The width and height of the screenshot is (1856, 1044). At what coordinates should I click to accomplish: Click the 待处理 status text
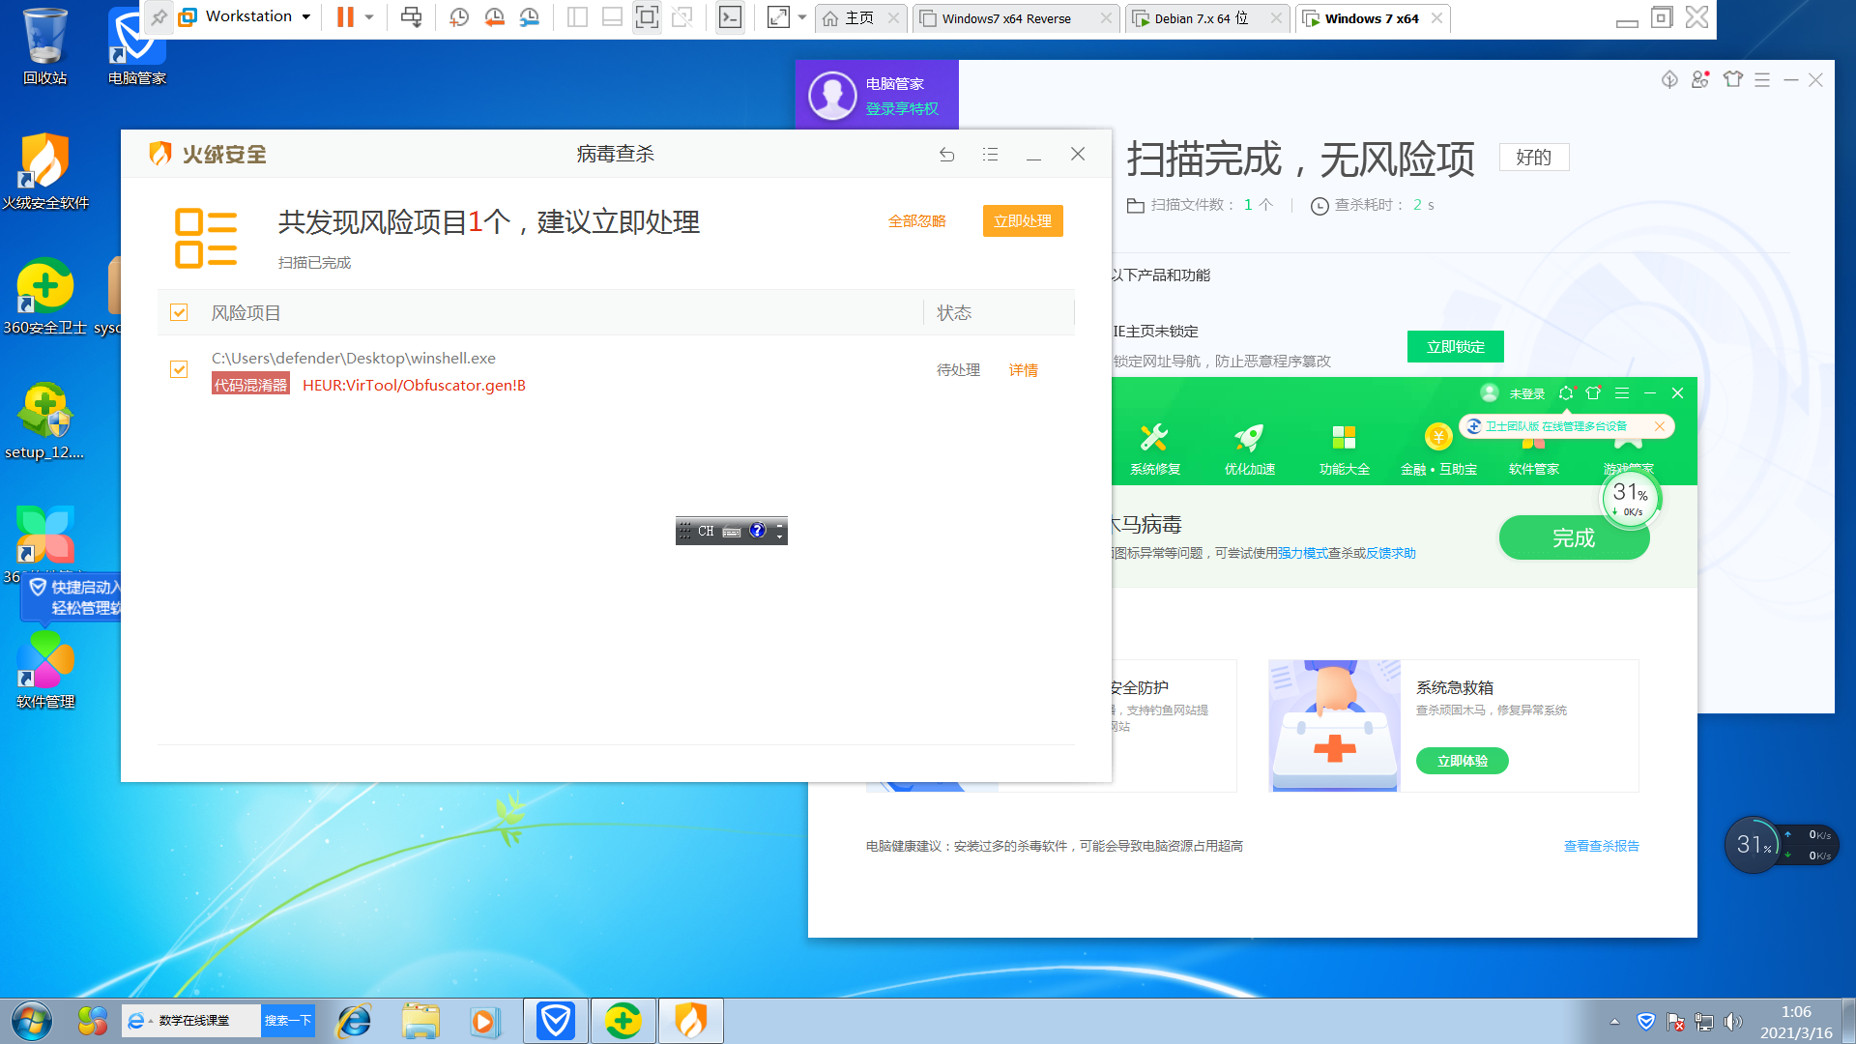(x=958, y=370)
